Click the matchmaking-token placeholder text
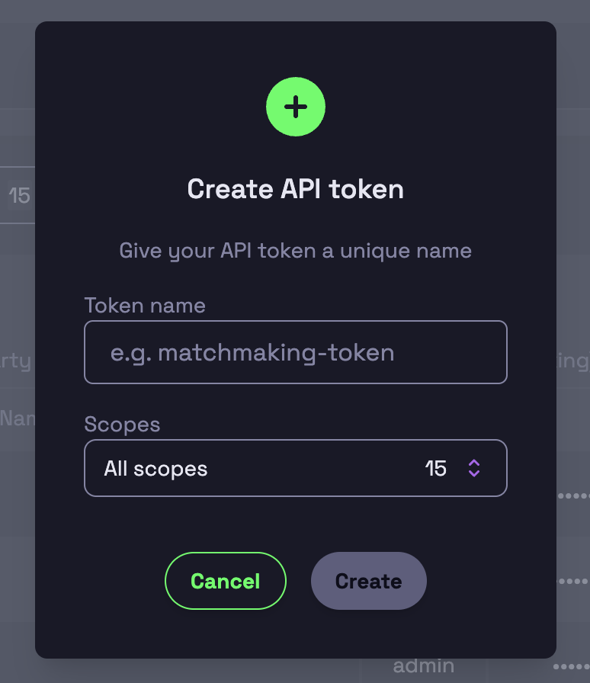 coord(252,353)
